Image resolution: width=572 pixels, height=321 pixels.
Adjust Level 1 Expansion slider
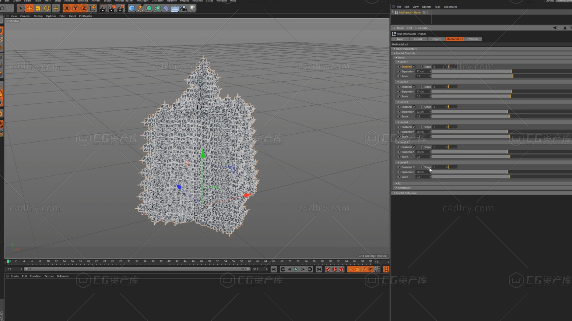pos(502,71)
